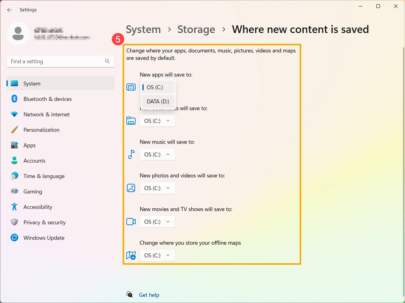The width and height of the screenshot is (405, 303).
Task: Close the Settings window
Action: (396, 6)
